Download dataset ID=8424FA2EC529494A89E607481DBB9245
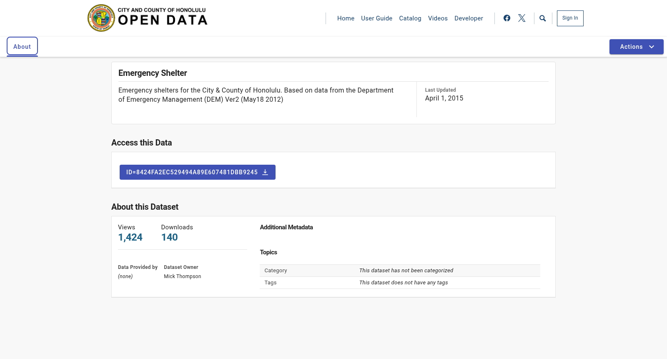The width and height of the screenshot is (667, 359). 197,172
